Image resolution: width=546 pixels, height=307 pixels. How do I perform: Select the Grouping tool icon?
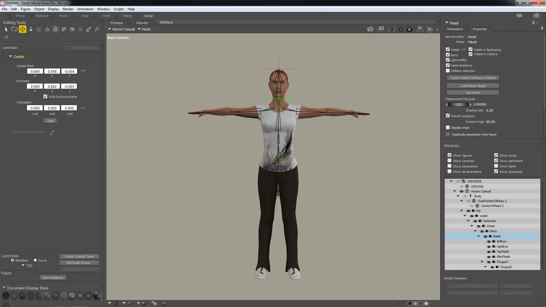80,29
